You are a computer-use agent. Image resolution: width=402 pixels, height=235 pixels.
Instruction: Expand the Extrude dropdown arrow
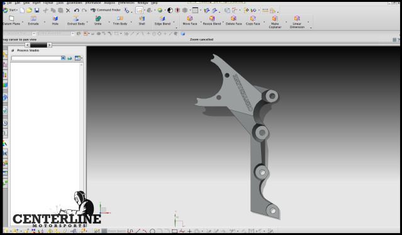(x=45, y=22)
